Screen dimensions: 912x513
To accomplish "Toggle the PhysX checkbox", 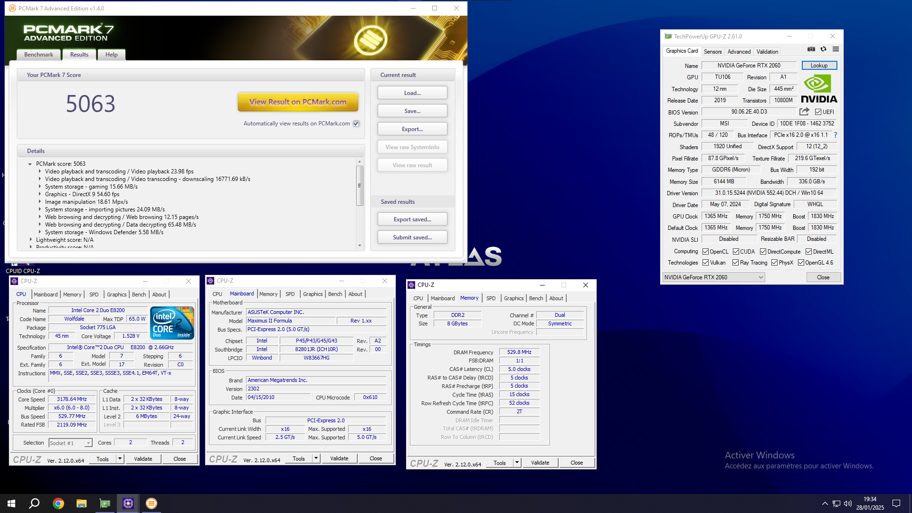I will 774,263.
